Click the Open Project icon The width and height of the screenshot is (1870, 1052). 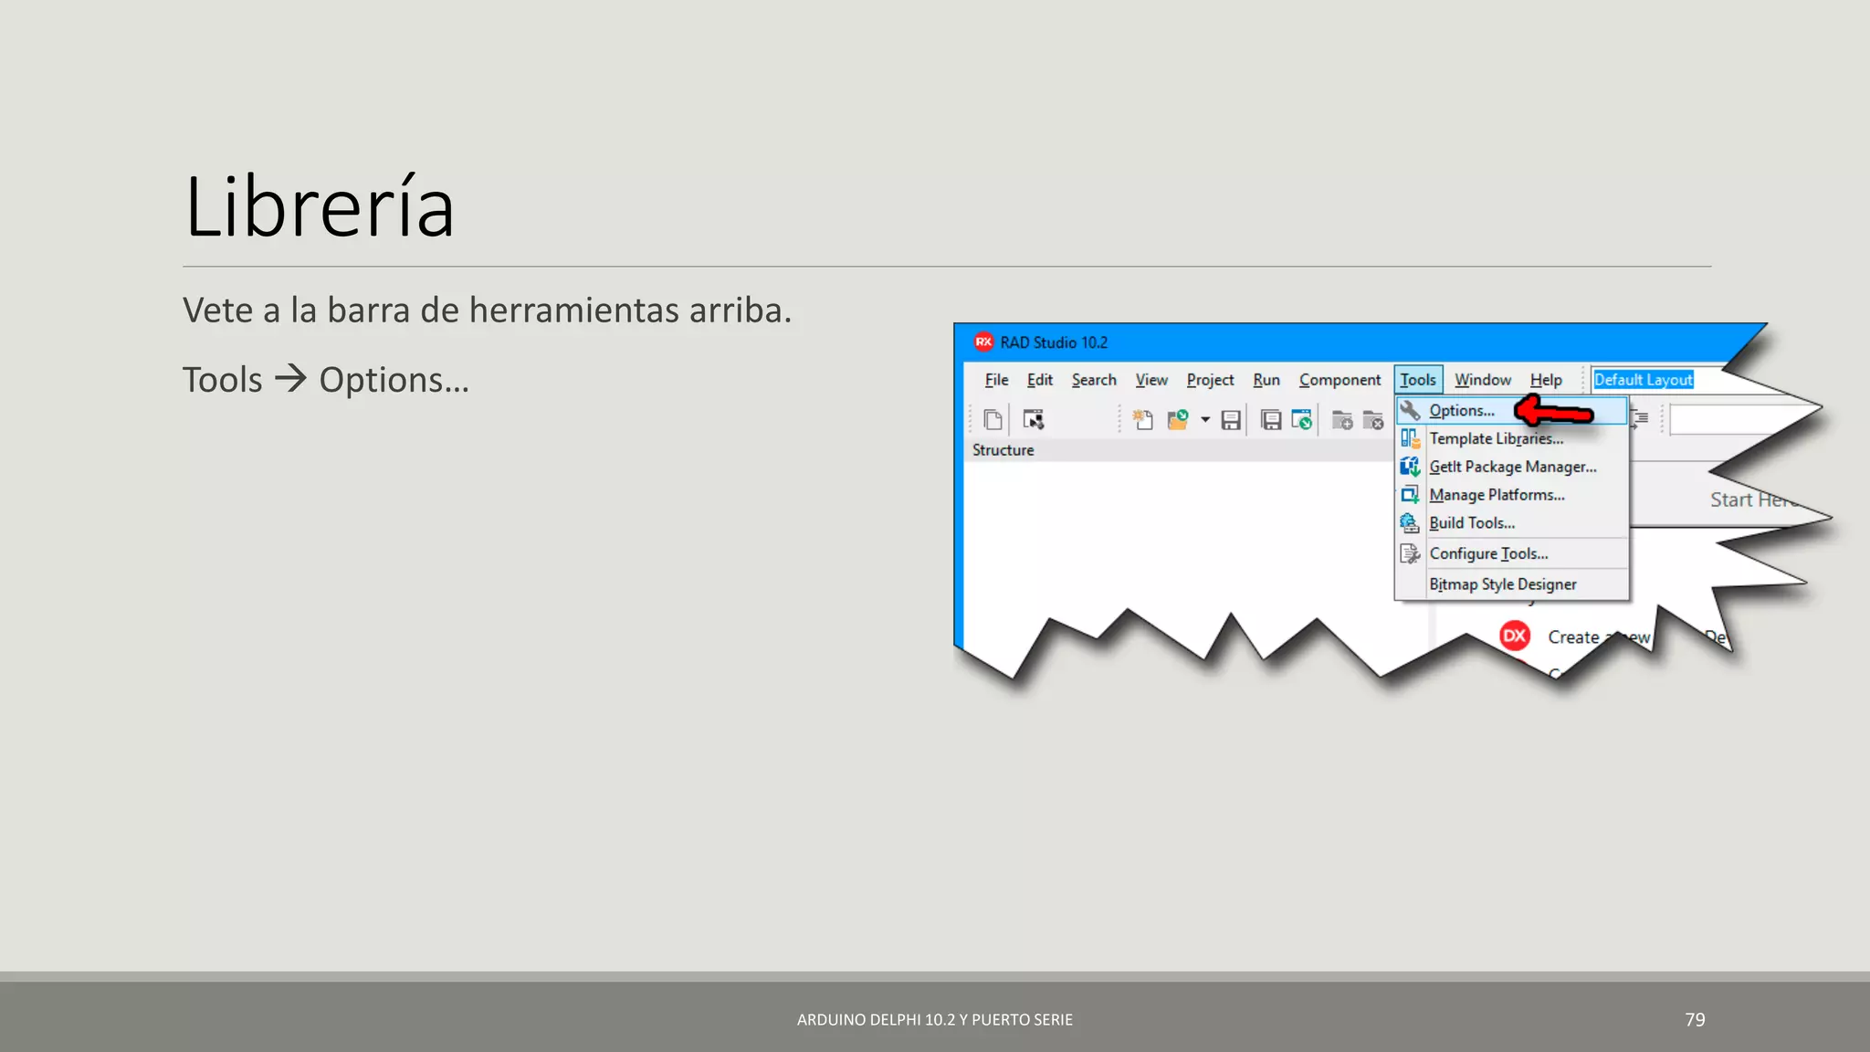[x=1301, y=420]
